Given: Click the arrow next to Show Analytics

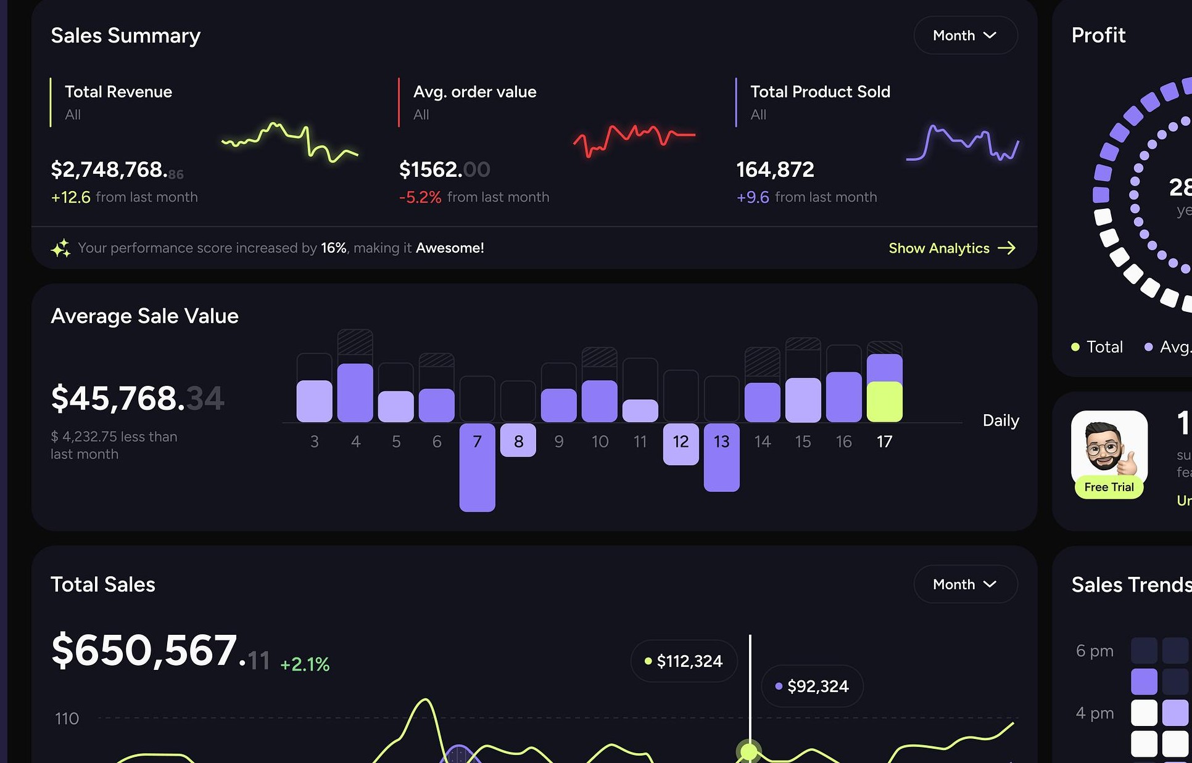Looking at the screenshot, I should [x=1006, y=248].
